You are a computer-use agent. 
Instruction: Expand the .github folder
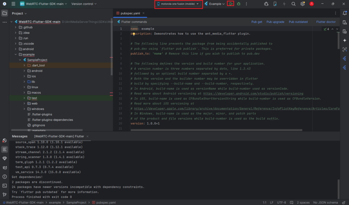16,27
